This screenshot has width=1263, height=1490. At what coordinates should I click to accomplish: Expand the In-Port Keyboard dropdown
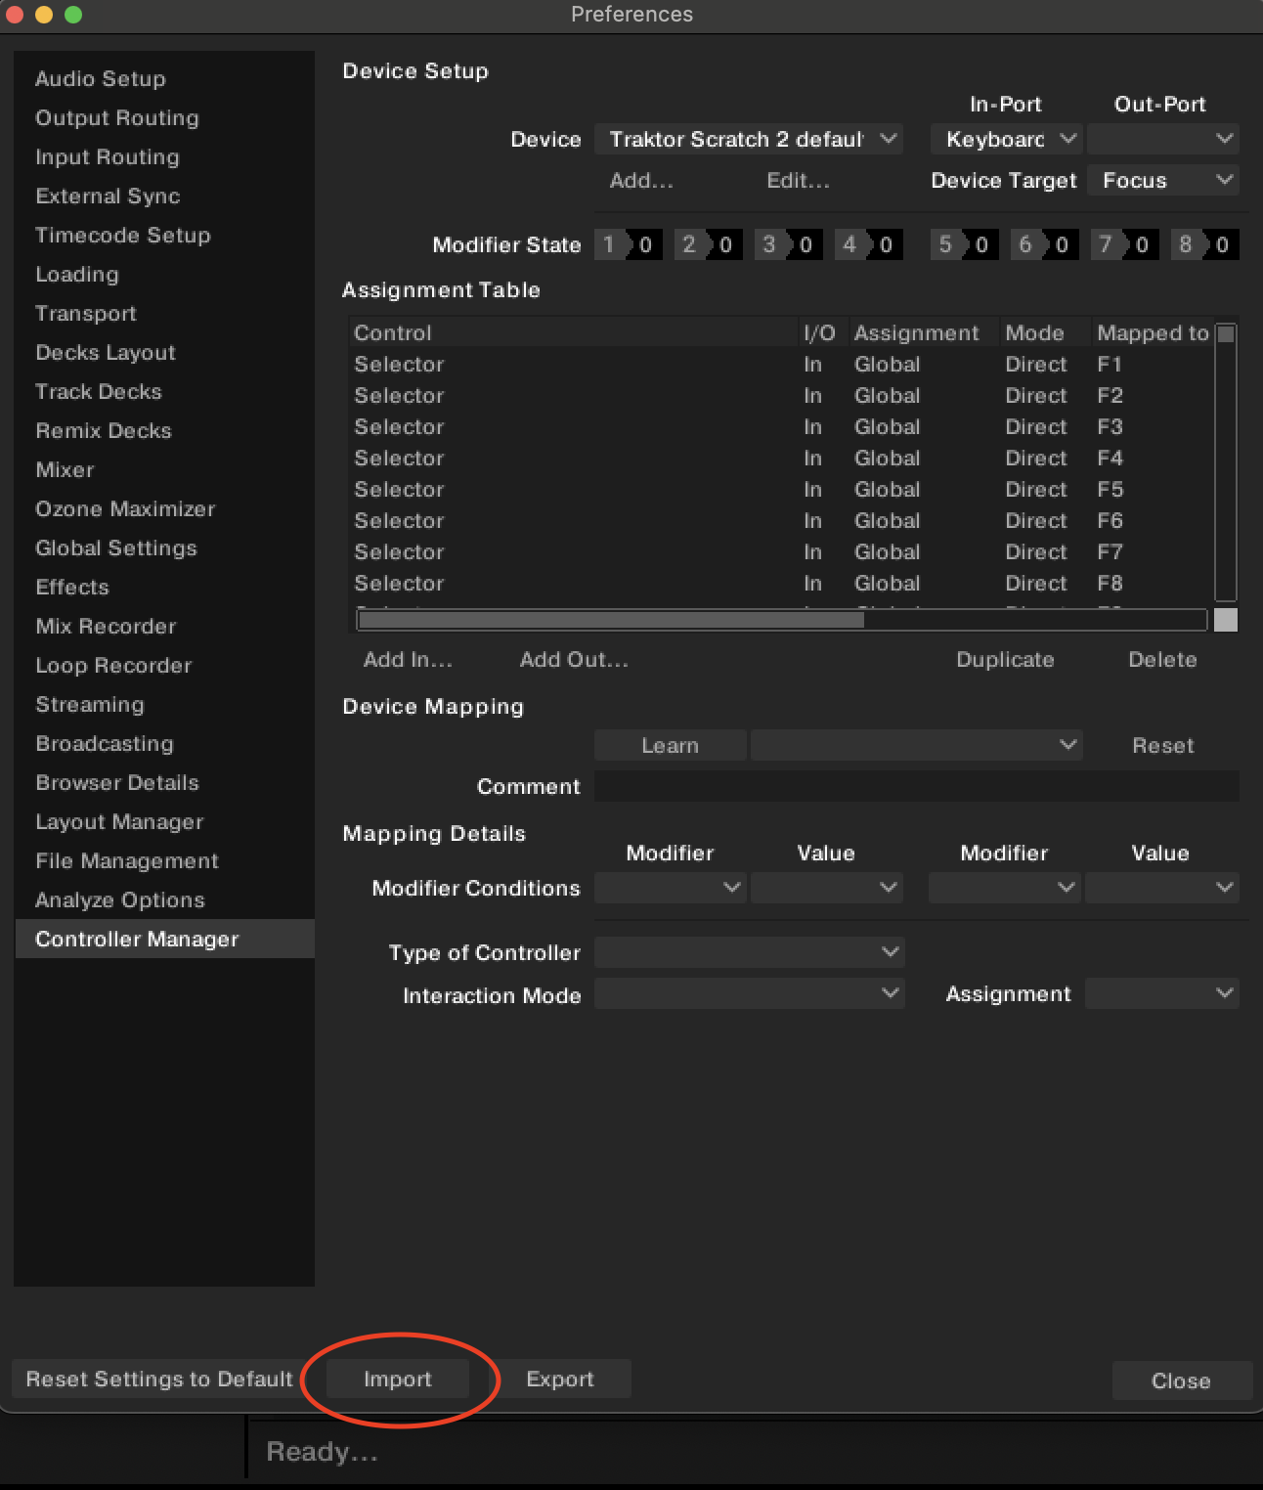[1005, 139]
